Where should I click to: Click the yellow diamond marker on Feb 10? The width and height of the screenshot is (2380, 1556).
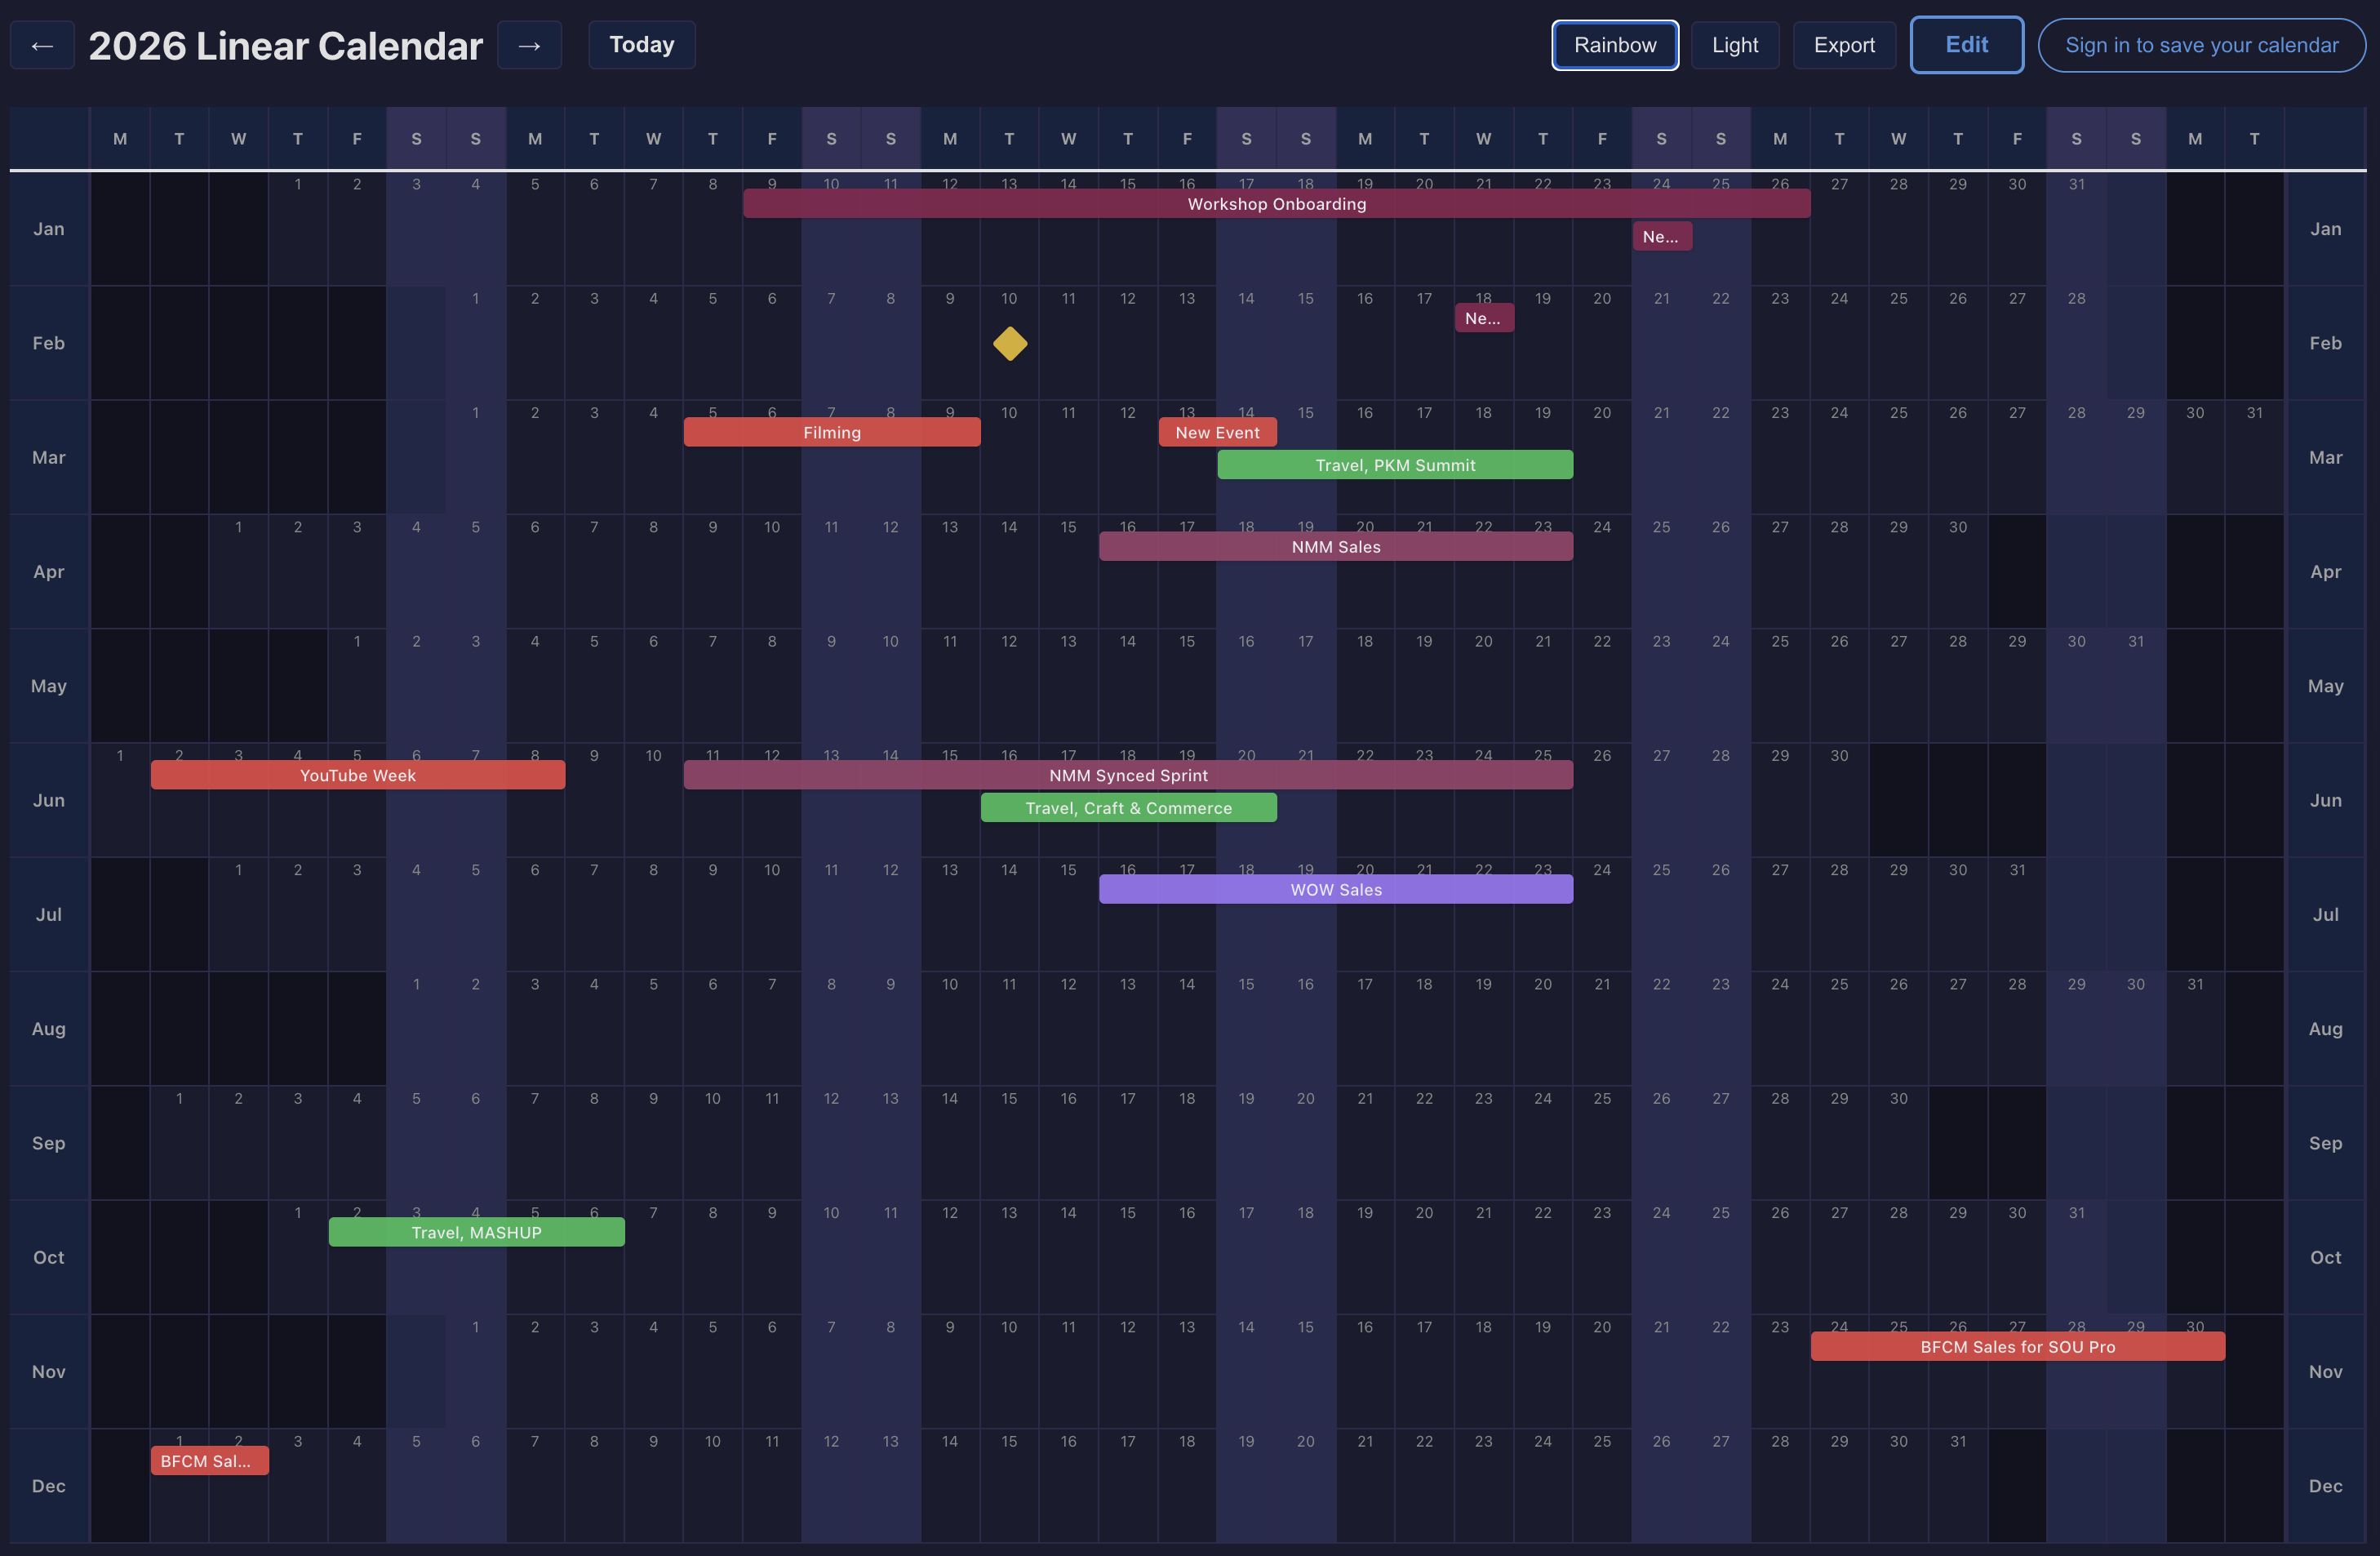[1010, 344]
